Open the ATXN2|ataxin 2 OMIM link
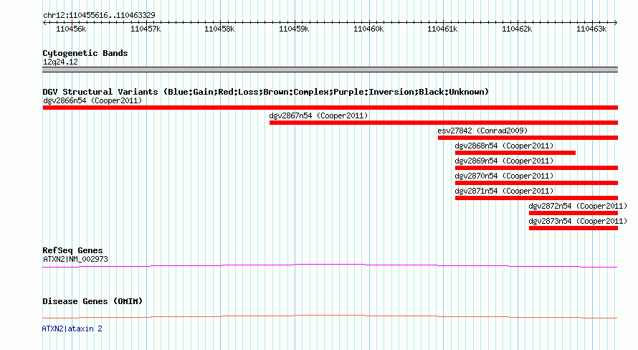 coord(72,328)
